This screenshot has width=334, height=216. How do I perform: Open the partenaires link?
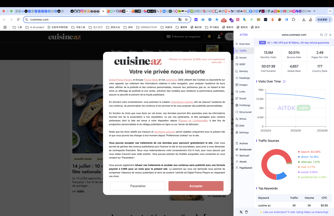point(171,80)
